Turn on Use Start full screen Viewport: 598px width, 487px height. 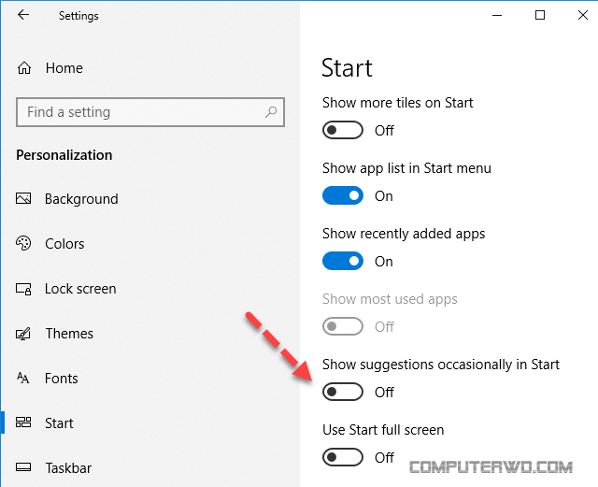(343, 457)
